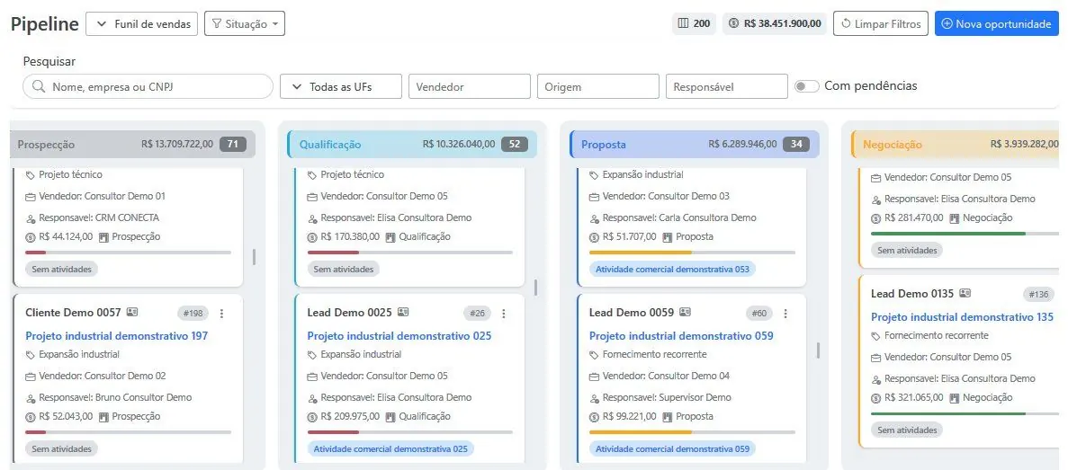Click the 71 count badge in Prospecção
The height and width of the screenshot is (470, 1068).
coord(233,144)
